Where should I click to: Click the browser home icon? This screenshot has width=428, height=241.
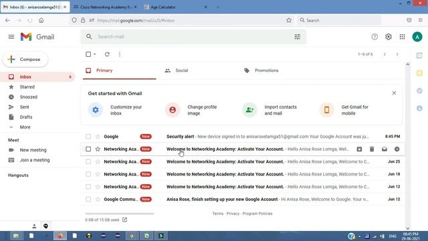point(41,20)
